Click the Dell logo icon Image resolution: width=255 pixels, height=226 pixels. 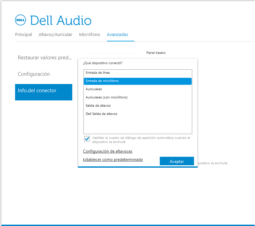(21, 20)
